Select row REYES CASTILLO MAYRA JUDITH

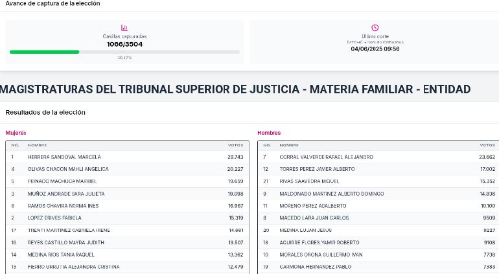[x=127, y=242]
